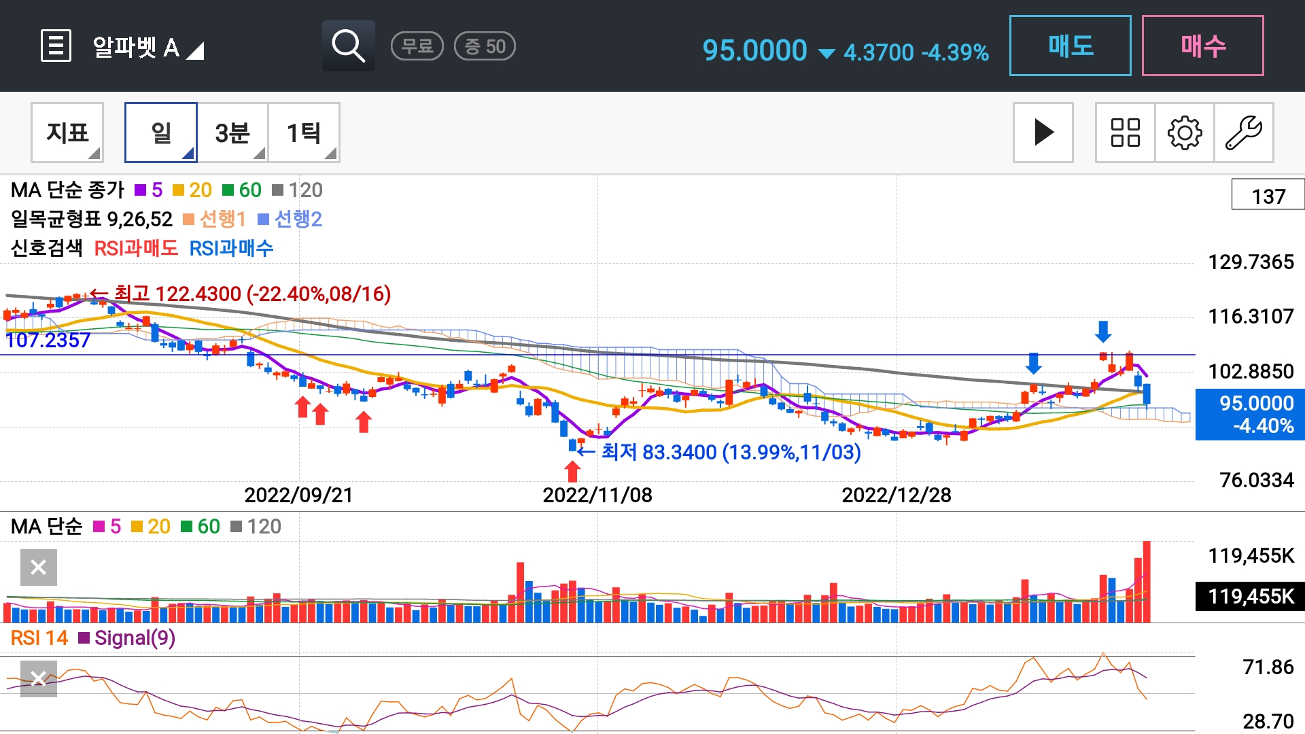The image size is (1305, 734).
Task: Click the Signal(9) legend swatch
Action: click(x=84, y=638)
